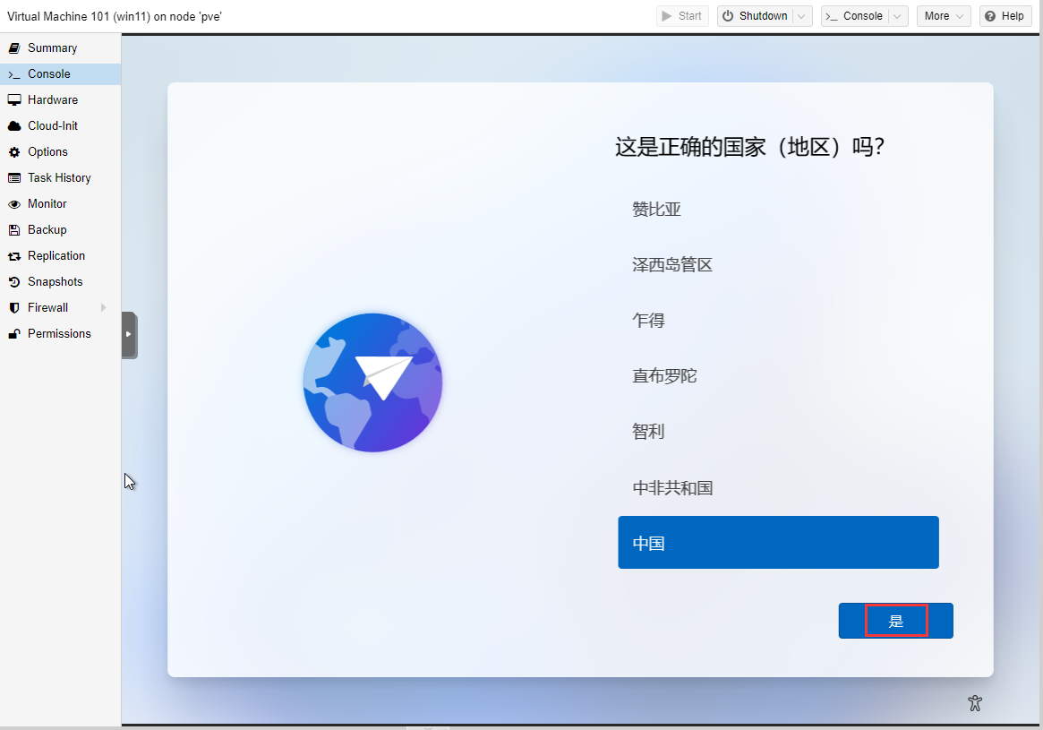The image size is (1043, 730).
Task: Open the Task History tab
Action: click(59, 178)
